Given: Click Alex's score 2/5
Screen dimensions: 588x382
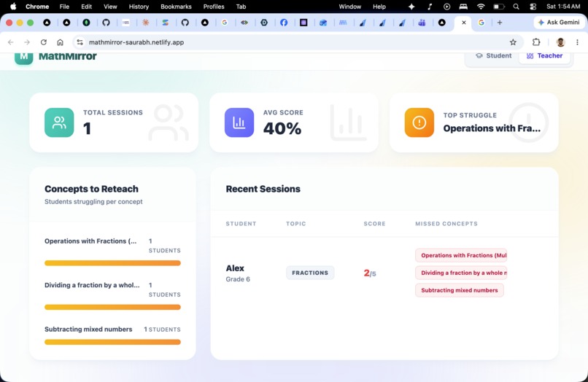Looking at the screenshot, I should (370, 273).
